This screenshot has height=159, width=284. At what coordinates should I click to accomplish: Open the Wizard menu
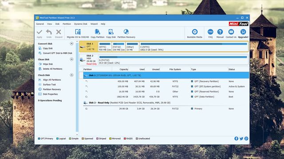click(94, 24)
